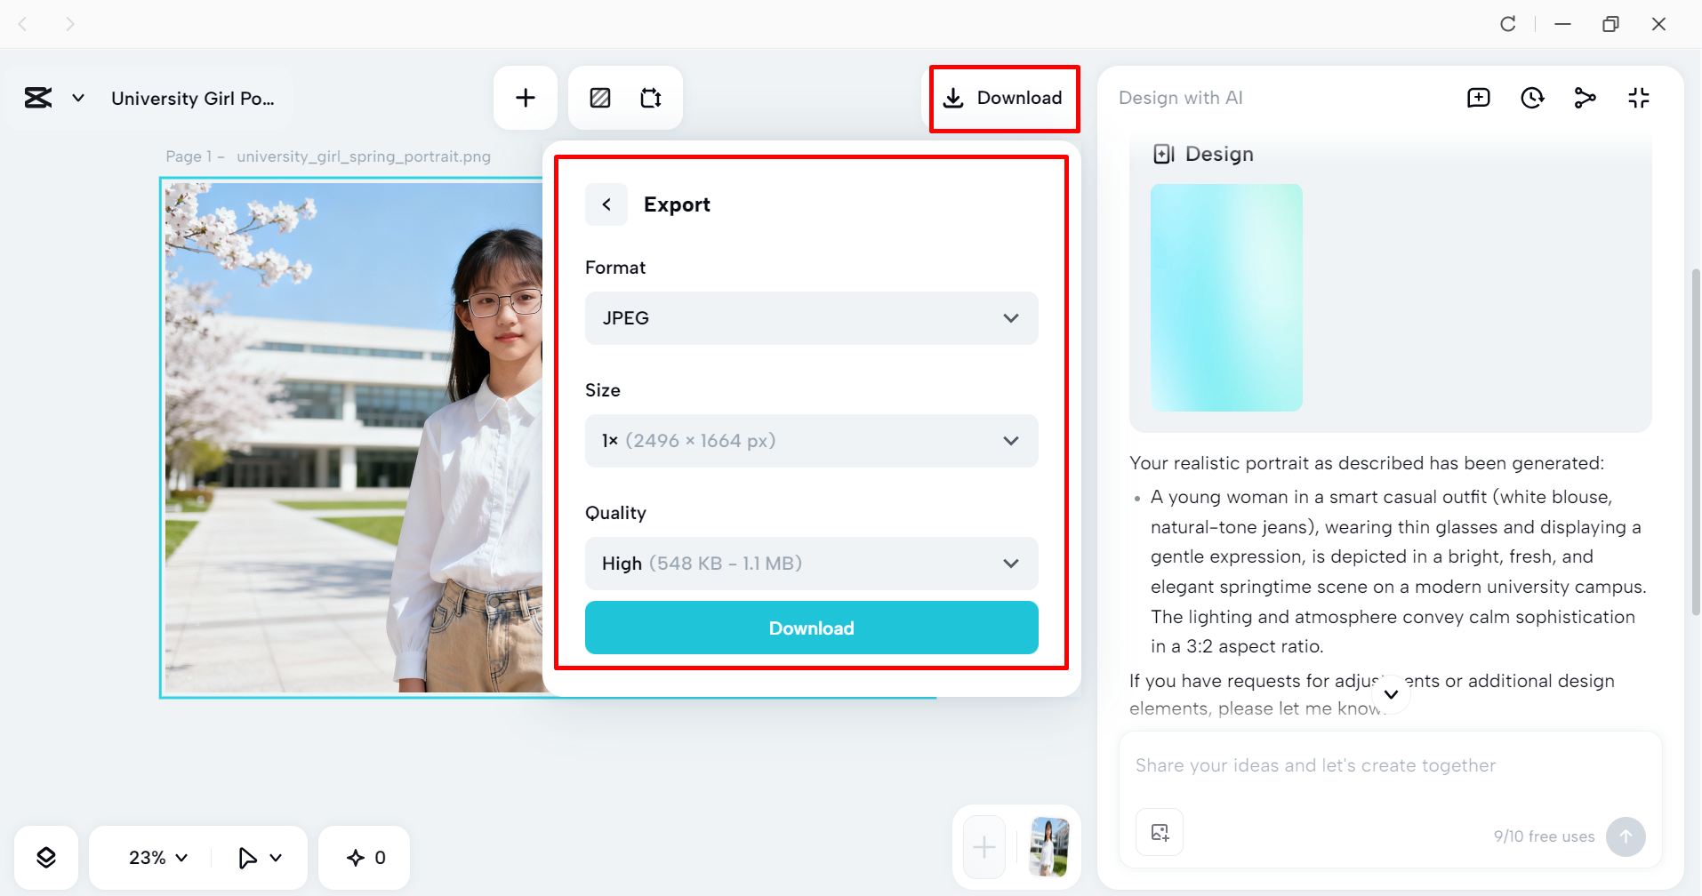Expand the project description with chevron

(x=1390, y=694)
